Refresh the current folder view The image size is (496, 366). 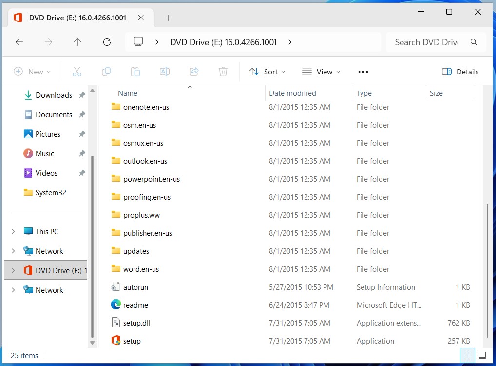pos(107,42)
